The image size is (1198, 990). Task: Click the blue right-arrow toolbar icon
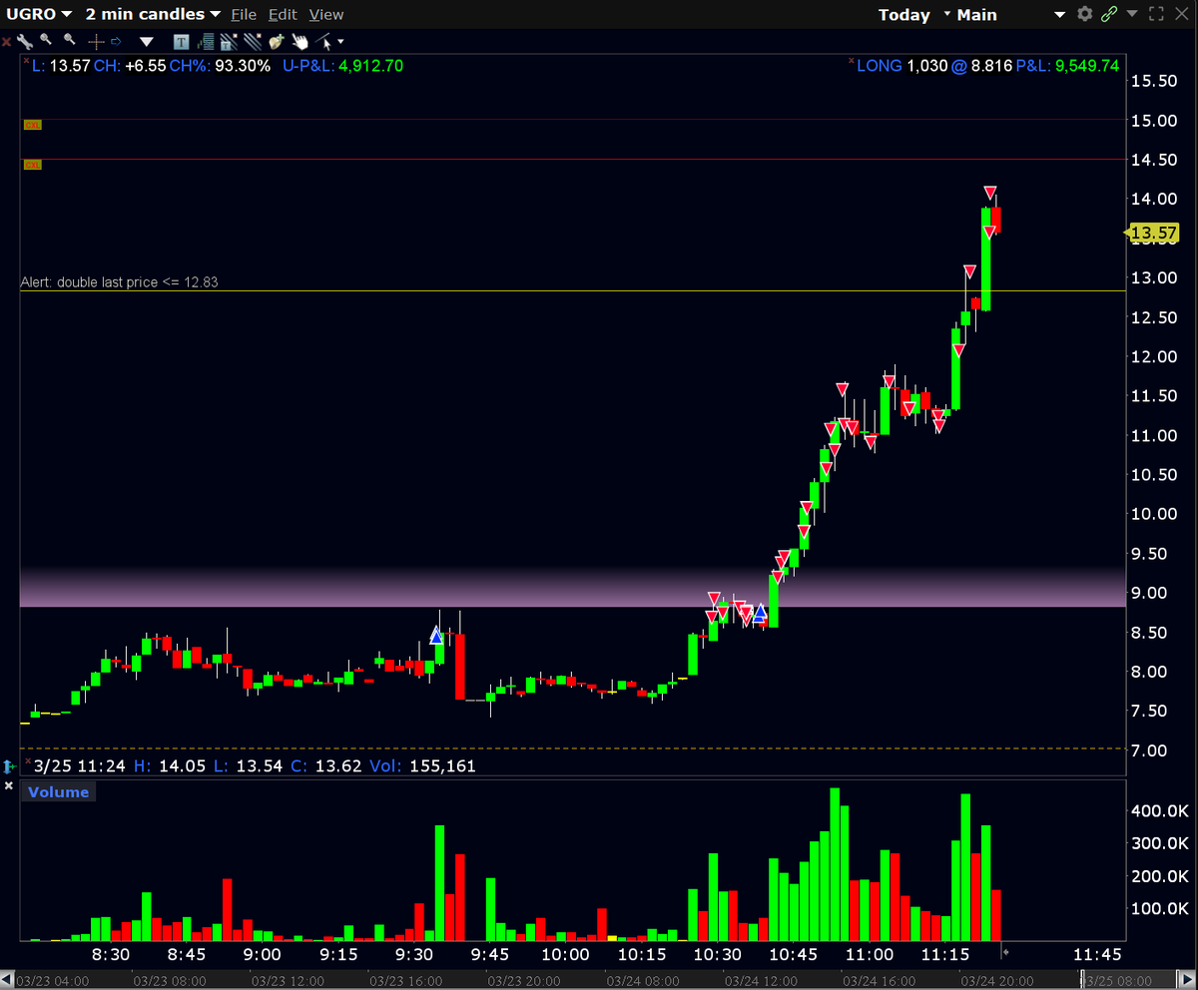point(116,41)
